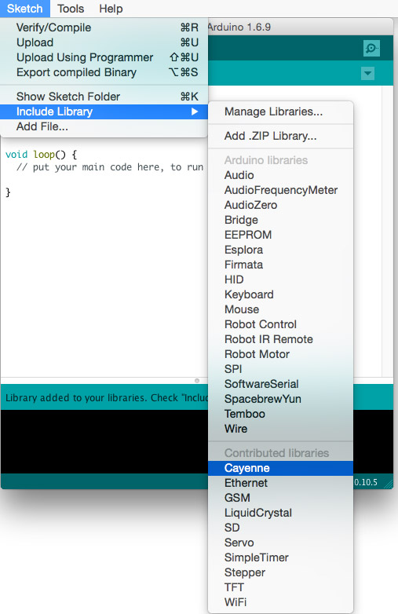Include the Robot Motor library
This screenshot has width=398, height=614.
280,354
